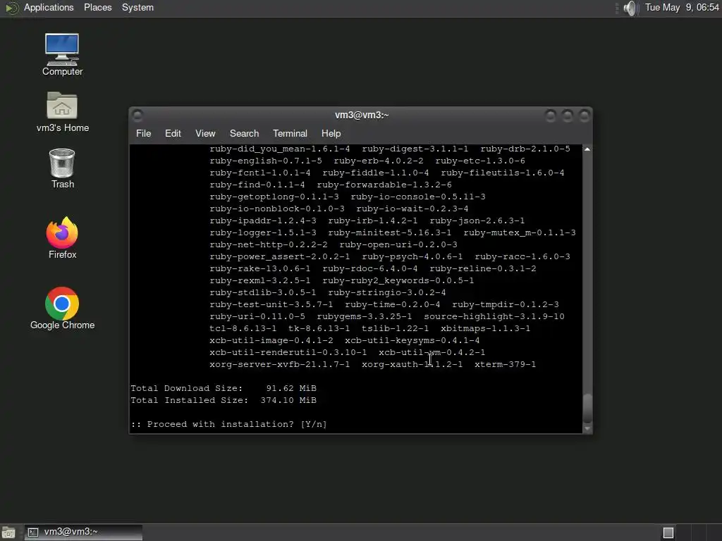Click the terminal scrollbar thumb

587,408
